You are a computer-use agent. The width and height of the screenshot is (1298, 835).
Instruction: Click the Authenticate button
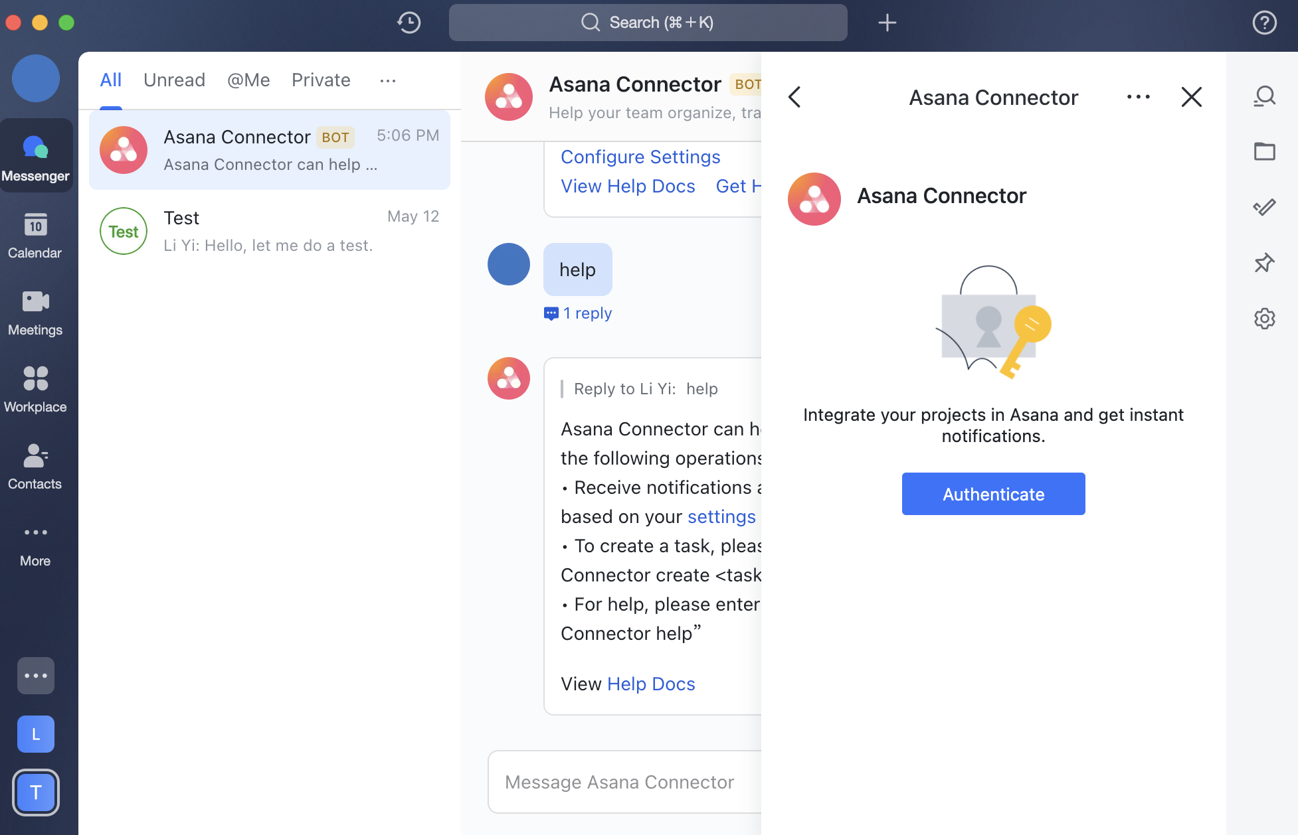[993, 494]
